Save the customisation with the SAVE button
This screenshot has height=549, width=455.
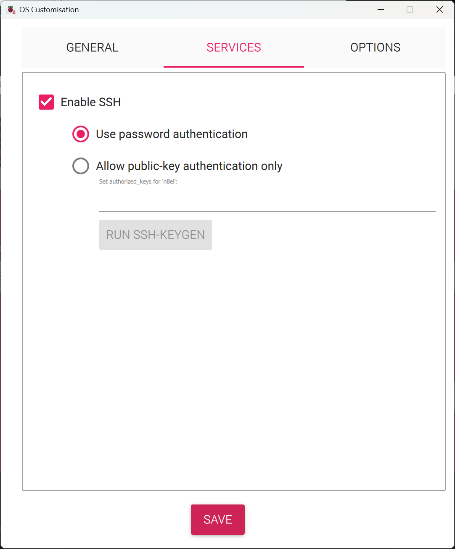pos(218,520)
